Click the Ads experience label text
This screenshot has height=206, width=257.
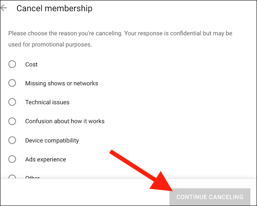coord(46,160)
